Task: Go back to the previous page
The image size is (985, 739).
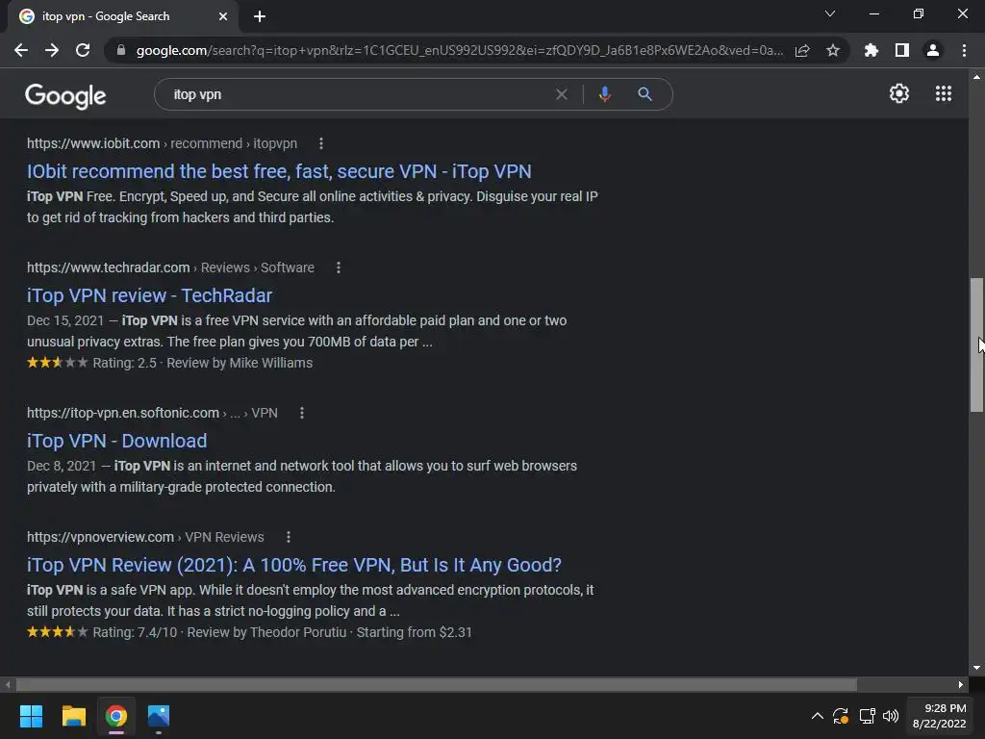Action: coord(21,50)
